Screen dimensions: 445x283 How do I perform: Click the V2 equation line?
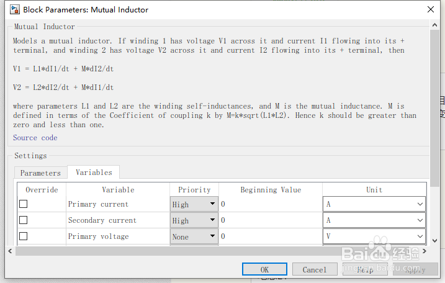point(63,88)
